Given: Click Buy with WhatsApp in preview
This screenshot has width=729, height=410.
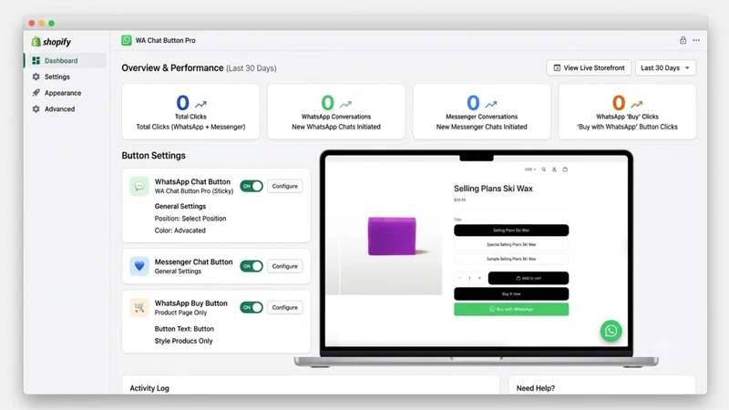Looking at the screenshot, I should (511, 309).
